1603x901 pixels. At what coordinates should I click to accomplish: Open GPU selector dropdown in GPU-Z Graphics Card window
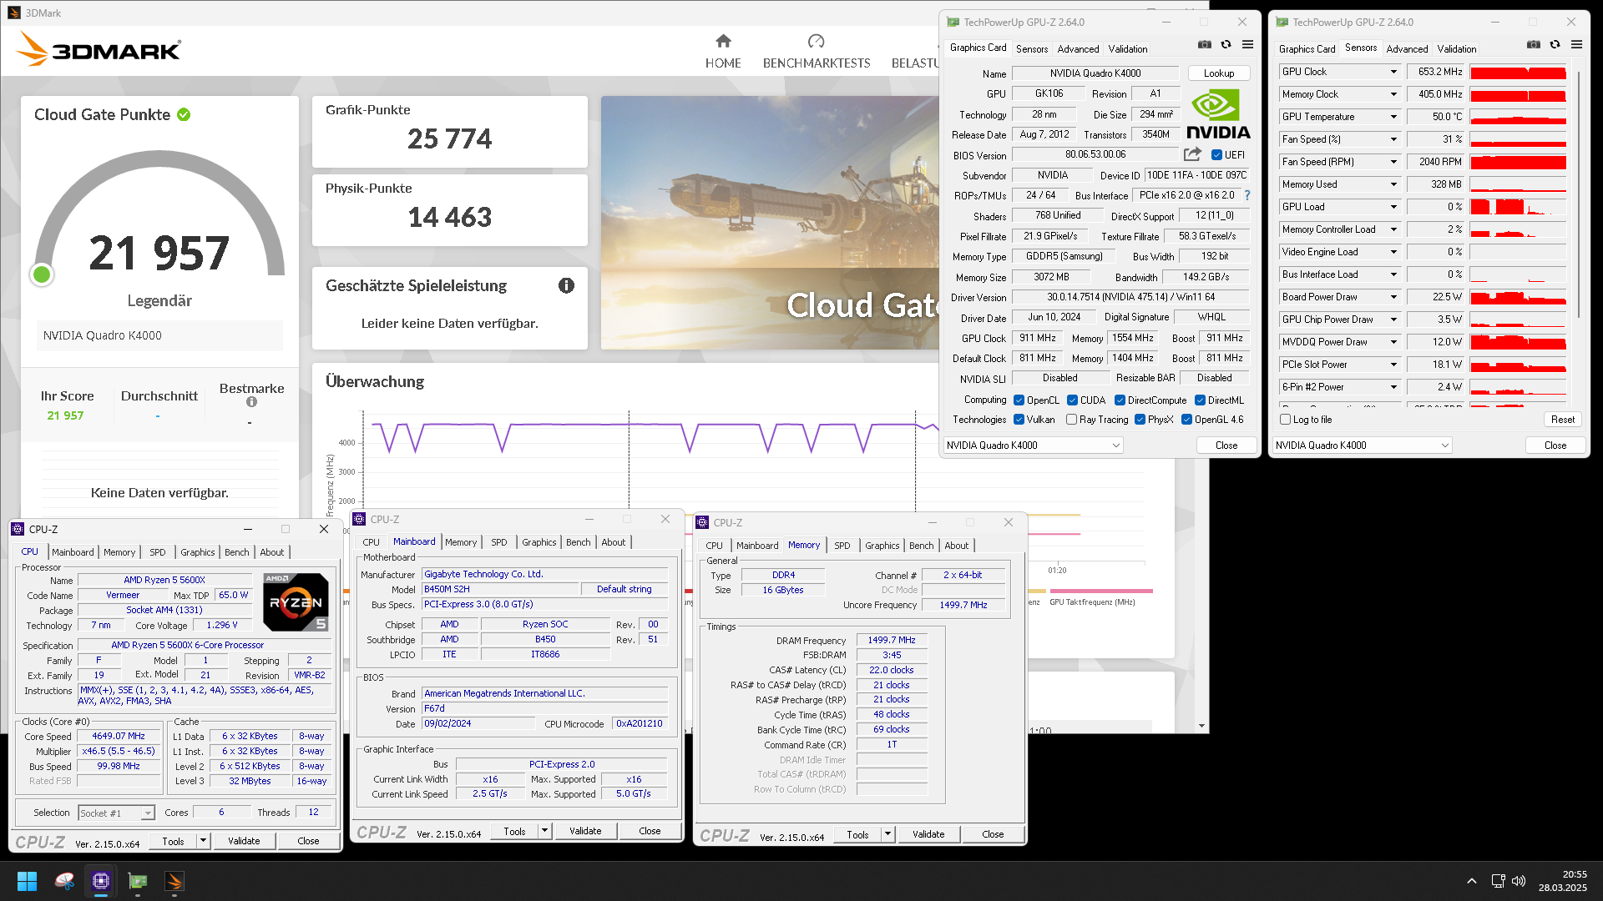[1033, 445]
